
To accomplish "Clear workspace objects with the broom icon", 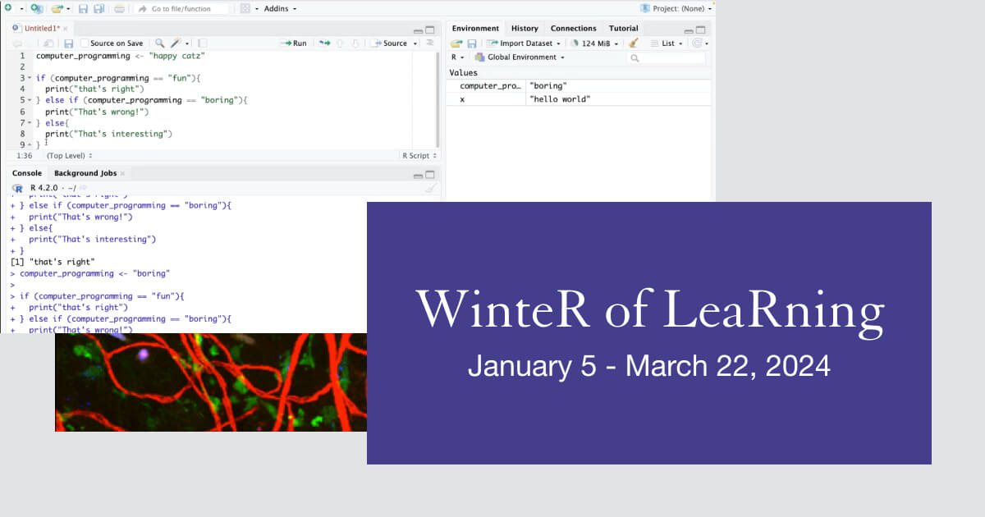I will [634, 43].
